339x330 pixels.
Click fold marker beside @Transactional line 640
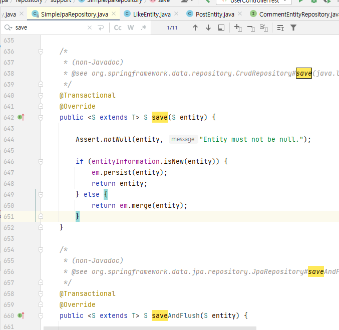tap(41, 95)
